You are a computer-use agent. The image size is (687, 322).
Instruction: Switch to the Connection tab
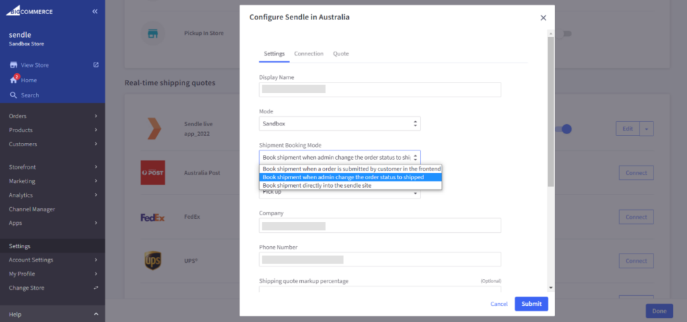tap(309, 54)
